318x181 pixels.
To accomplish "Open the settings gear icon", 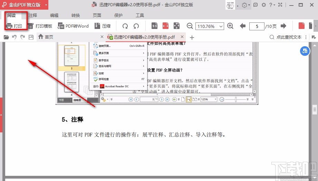I will 264,5.
